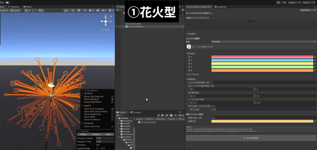
Task: Pause the particle playback
Action: [x=83, y=135]
